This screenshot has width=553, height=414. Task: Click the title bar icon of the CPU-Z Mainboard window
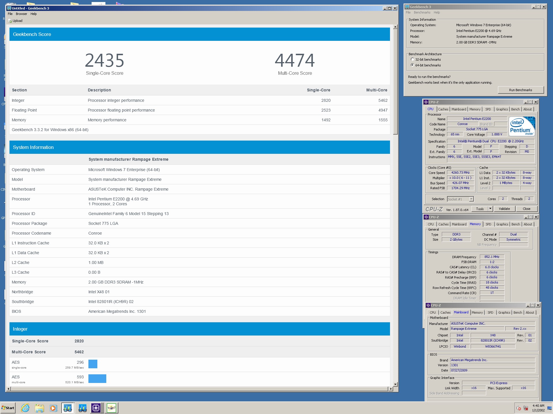point(428,305)
